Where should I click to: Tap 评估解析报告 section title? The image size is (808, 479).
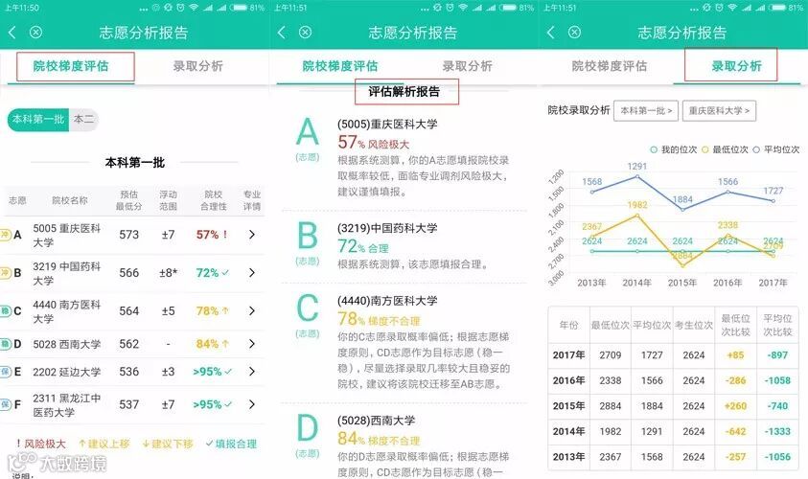(x=404, y=92)
